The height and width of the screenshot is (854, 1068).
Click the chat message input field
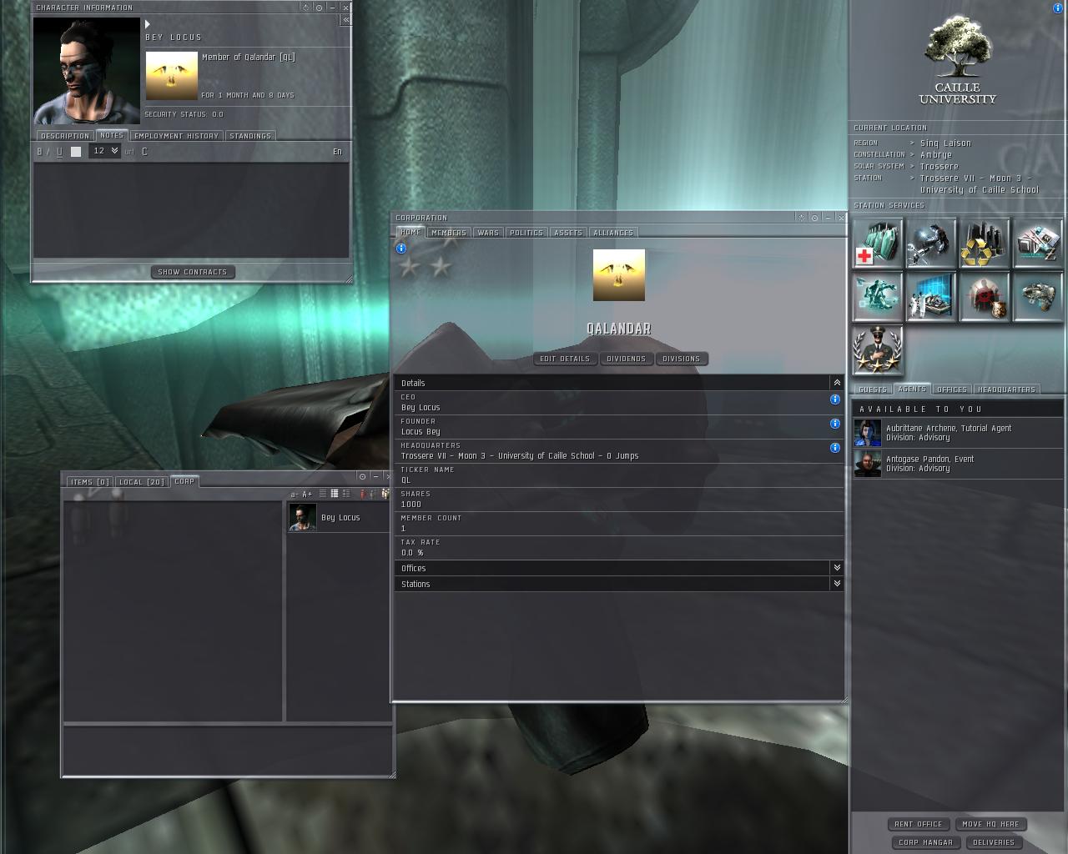pyautogui.click(x=228, y=751)
